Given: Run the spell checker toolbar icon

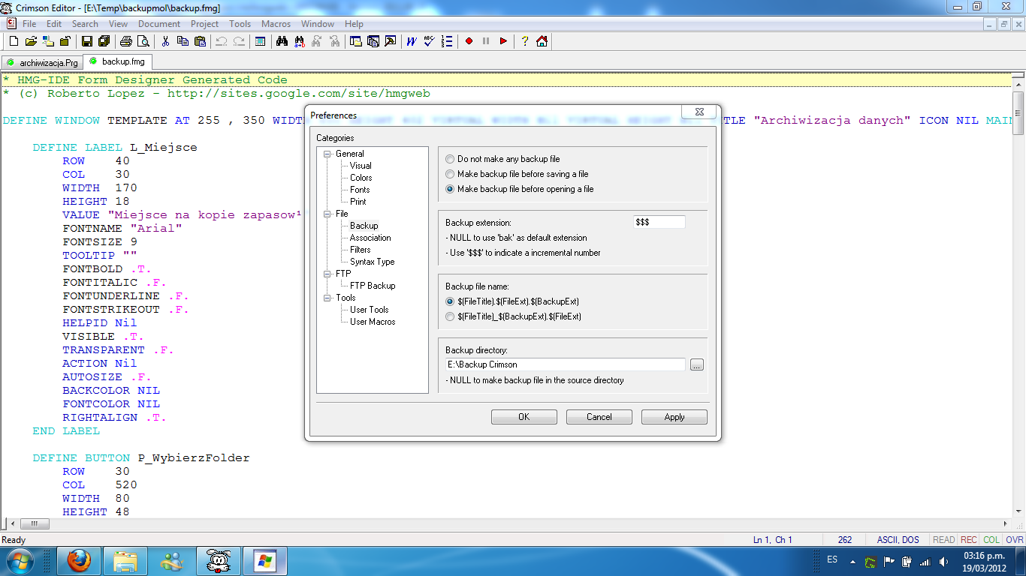Looking at the screenshot, I should click(428, 41).
